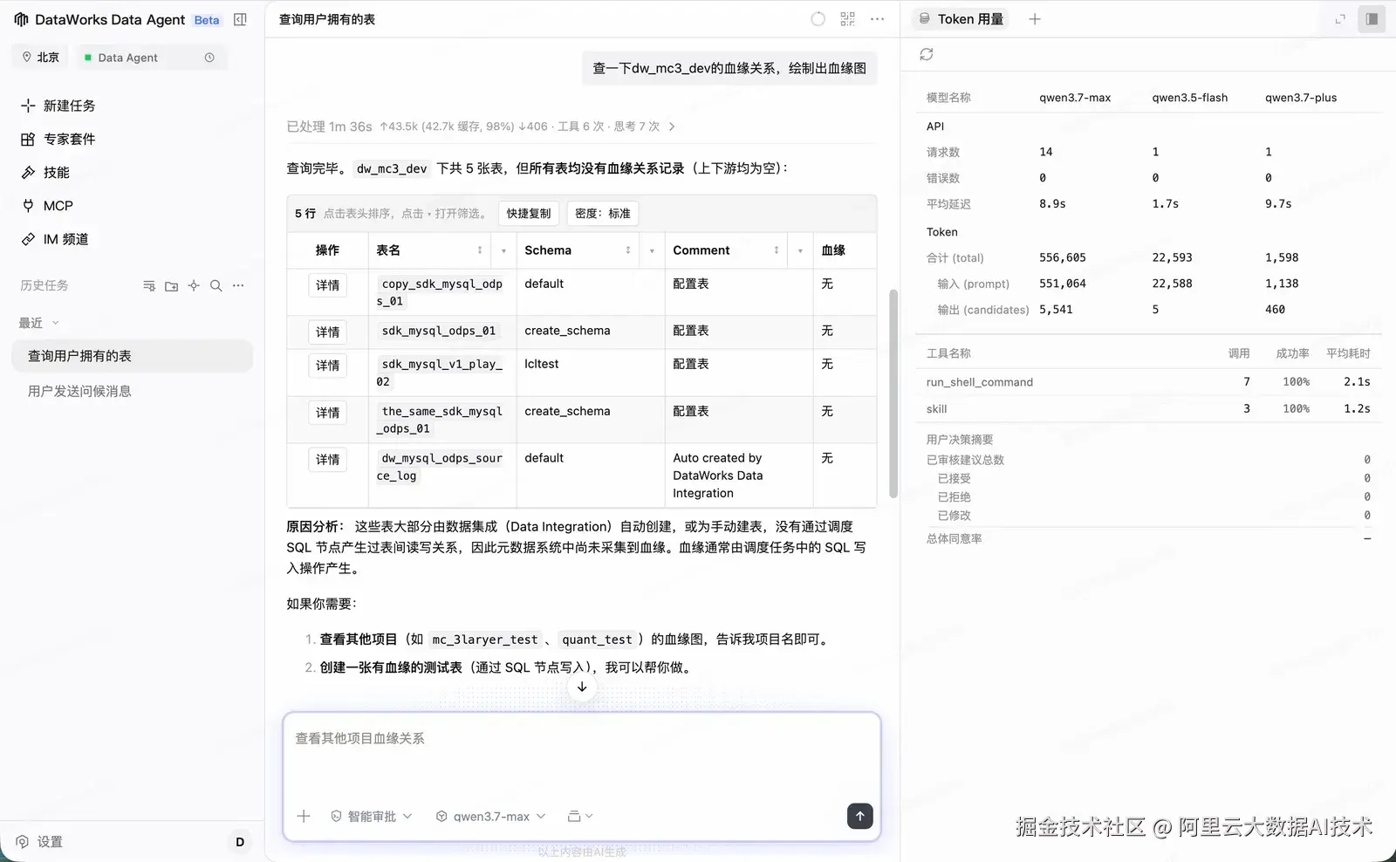View 详情 for sdk_mysql_v1_play_02
The image size is (1396, 862).
(x=328, y=366)
